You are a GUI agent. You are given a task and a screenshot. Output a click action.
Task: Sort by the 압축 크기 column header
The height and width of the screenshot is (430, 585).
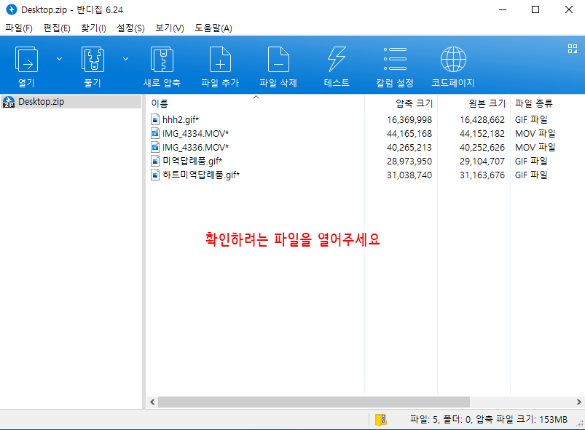[414, 103]
